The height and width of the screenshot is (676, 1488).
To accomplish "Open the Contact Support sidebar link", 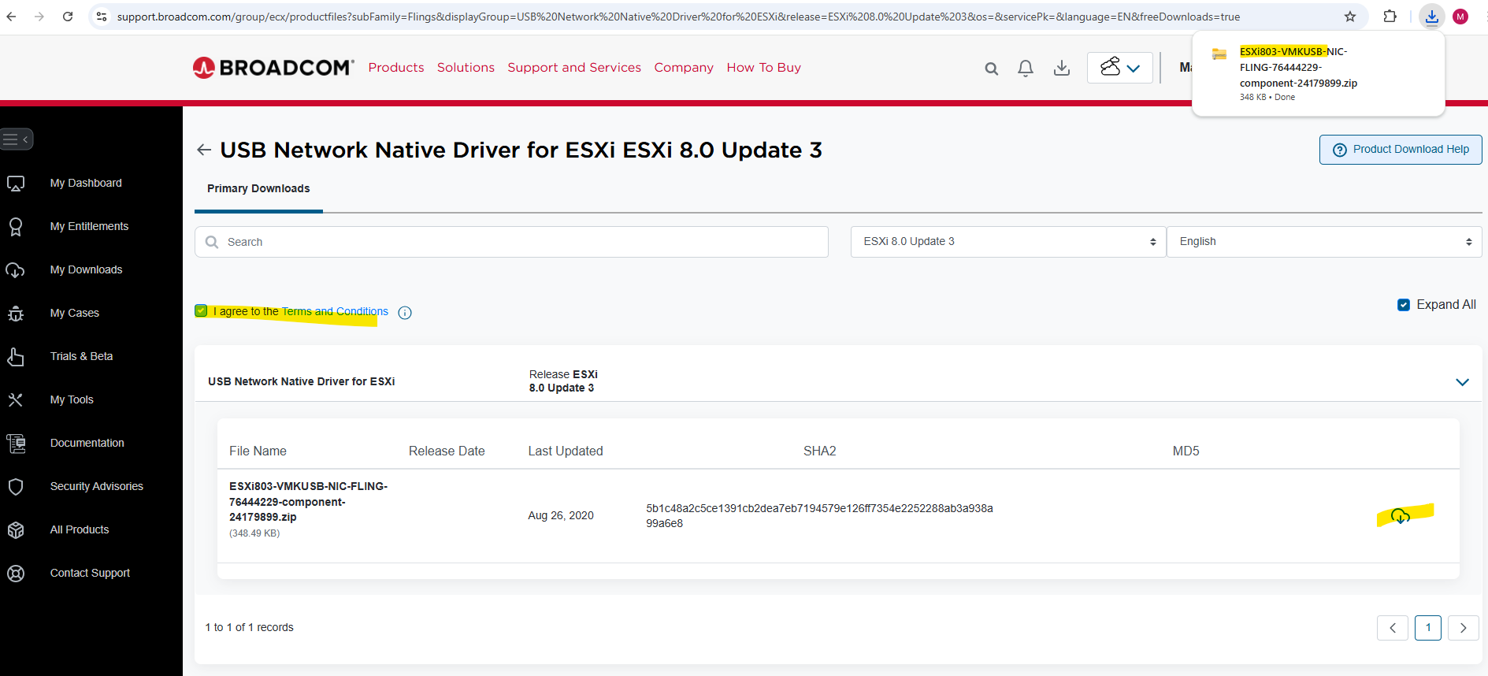I will [x=90, y=574].
